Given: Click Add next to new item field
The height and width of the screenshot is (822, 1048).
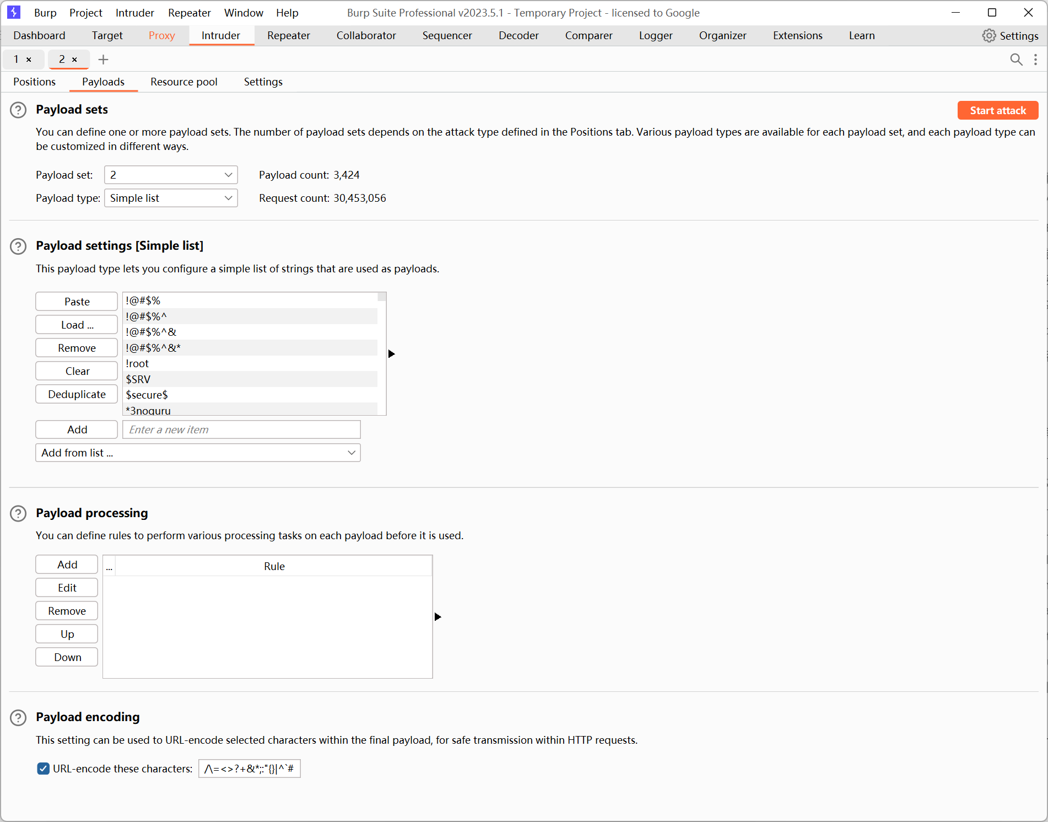Looking at the screenshot, I should 77,429.
